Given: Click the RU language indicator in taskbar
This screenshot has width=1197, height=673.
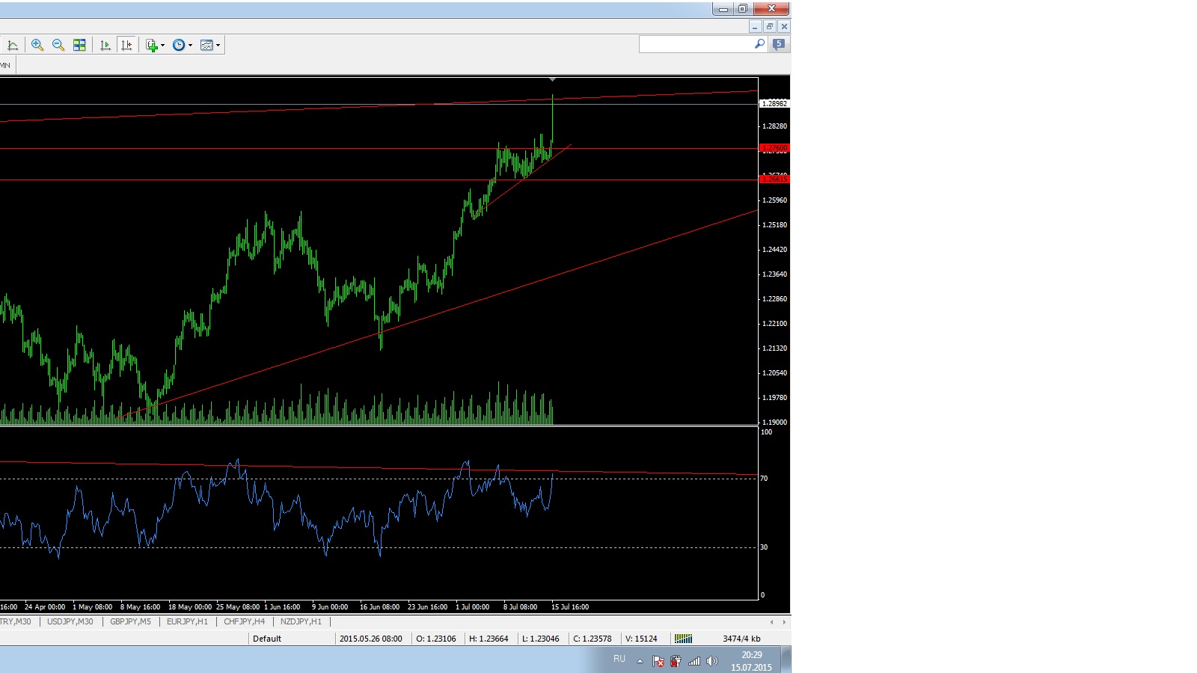Looking at the screenshot, I should pyautogui.click(x=619, y=659).
